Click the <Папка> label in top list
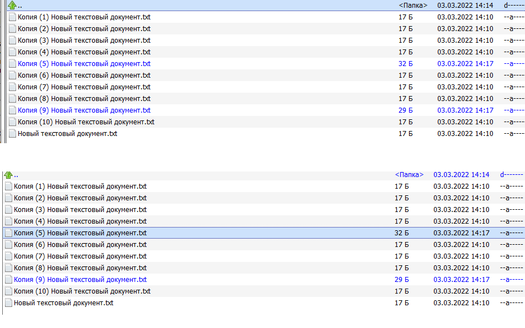Viewport: 525px width, 328px height. (x=413, y=6)
